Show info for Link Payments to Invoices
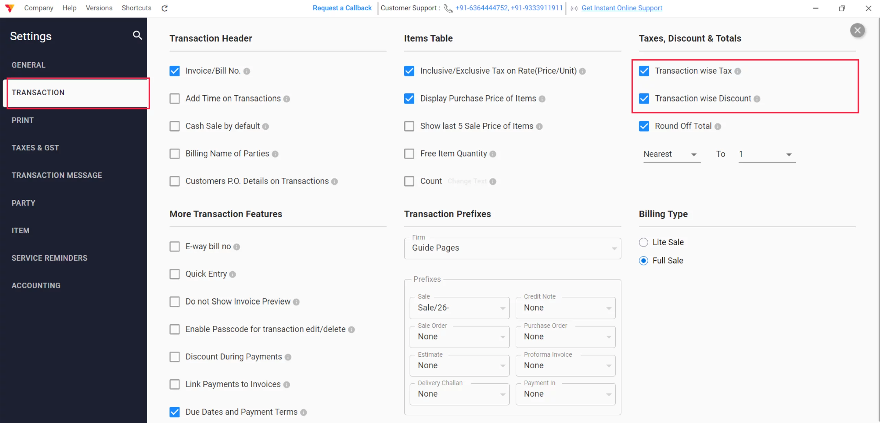This screenshot has height=423, width=880. pyautogui.click(x=287, y=385)
